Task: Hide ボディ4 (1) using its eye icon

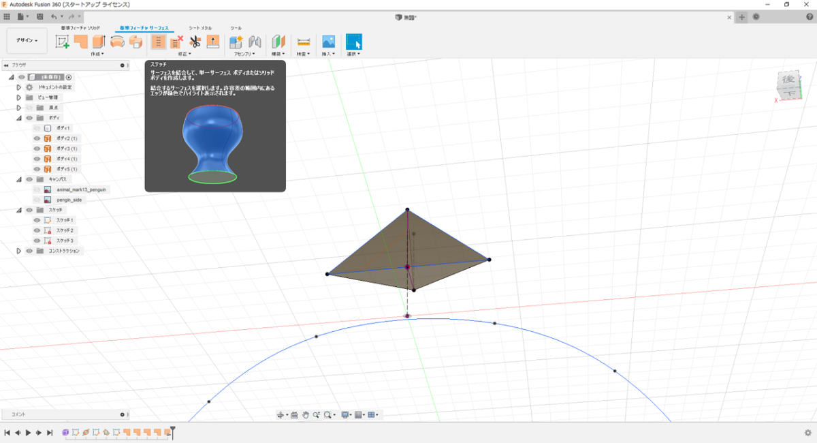Action: (x=37, y=159)
